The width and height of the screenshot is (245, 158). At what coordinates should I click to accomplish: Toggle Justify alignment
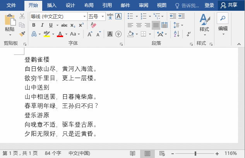click(156, 25)
